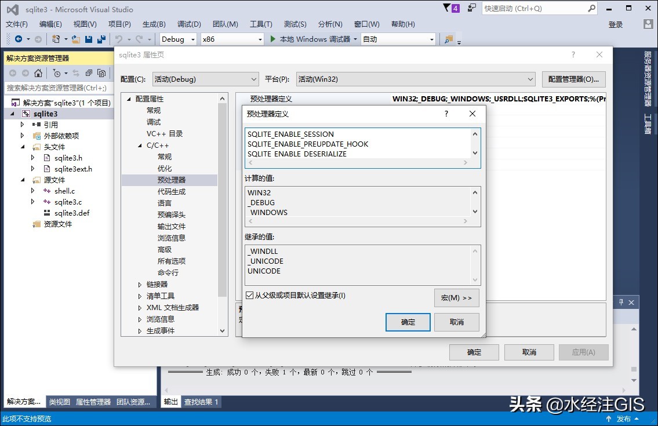Viewport: 658px width, 426px height.
Task: Open the Debug solution configuration dropdown
Action: [192, 39]
